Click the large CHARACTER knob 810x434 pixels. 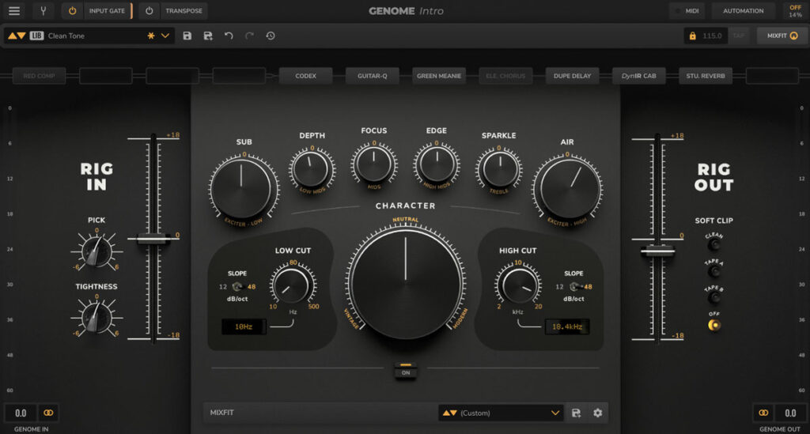[406, 282]
